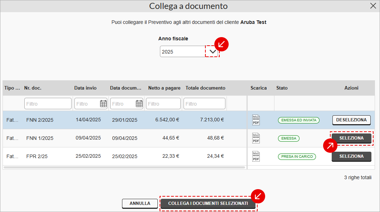Sort by Netto a pagare column header
The image size is (380, 212).
164,88
